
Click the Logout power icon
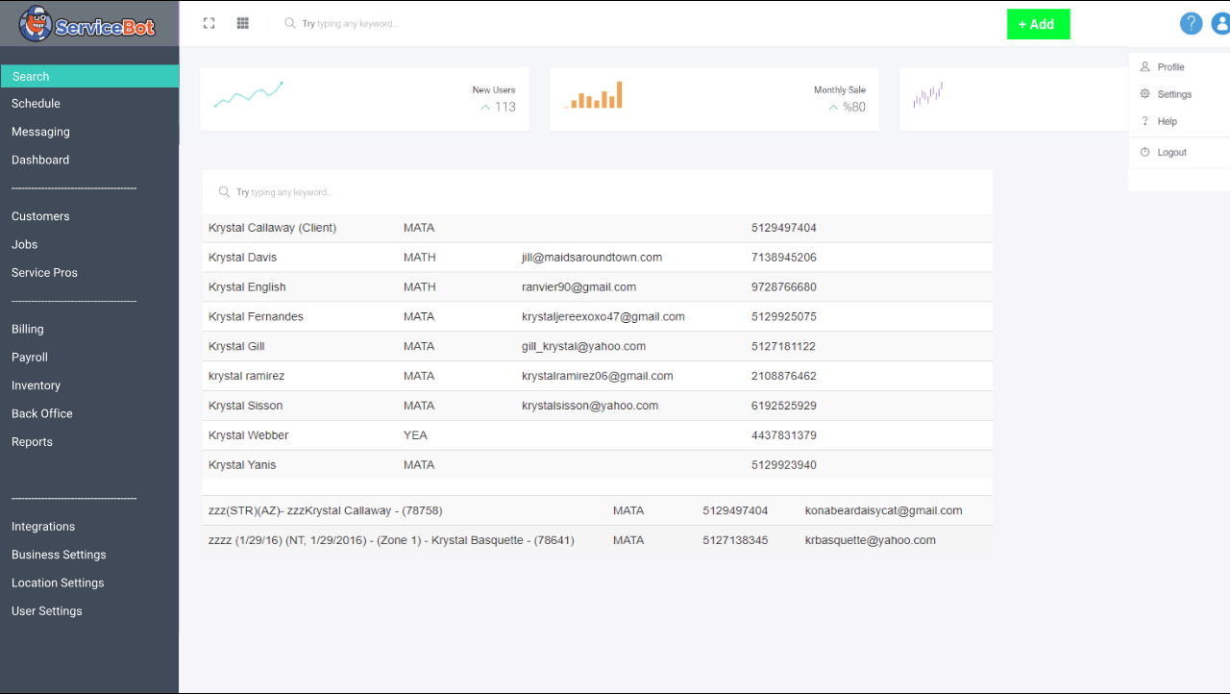tap(1144, 152)
